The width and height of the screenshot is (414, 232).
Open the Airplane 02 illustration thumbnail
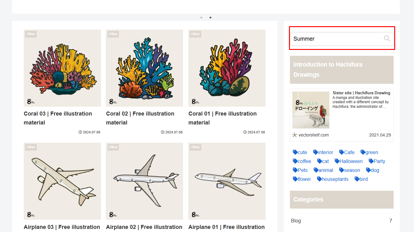(x=144, y=181)
